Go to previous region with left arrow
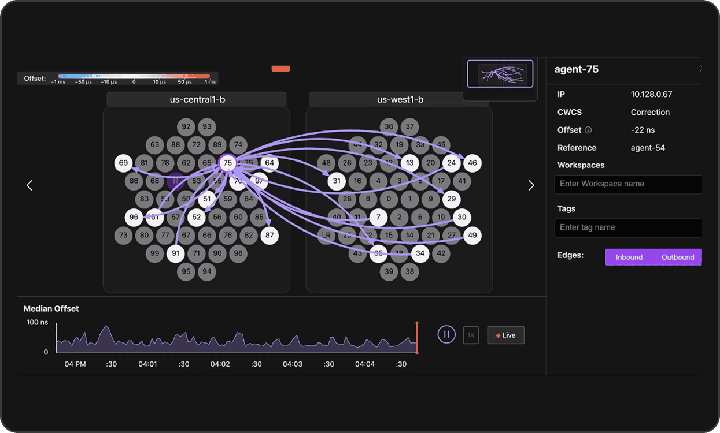Viewport: 720px width, 433px height. tap(29, 185)
